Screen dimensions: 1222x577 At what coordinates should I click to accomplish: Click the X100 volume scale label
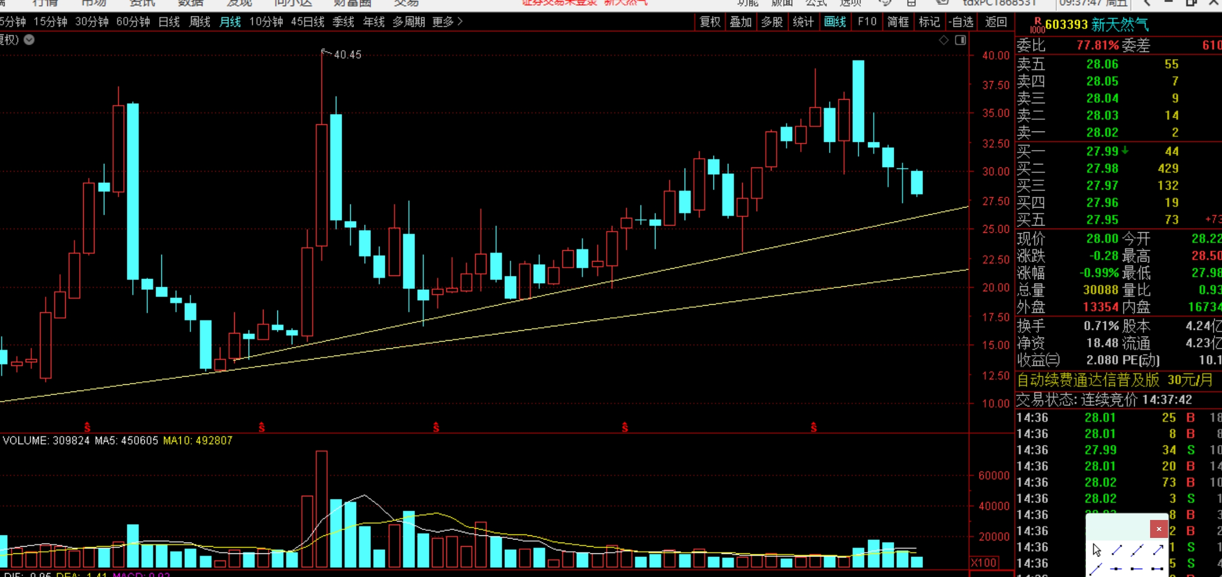[x=984, y=563]
